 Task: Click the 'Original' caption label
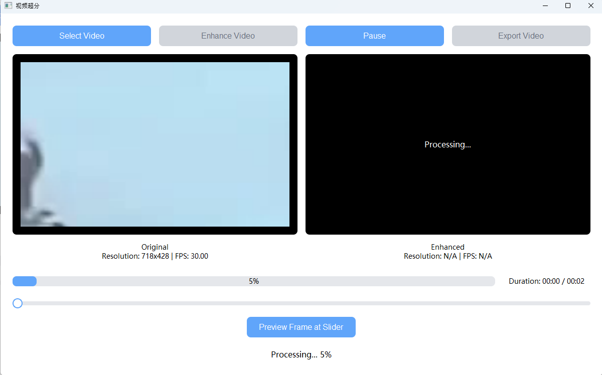[155, 247]
